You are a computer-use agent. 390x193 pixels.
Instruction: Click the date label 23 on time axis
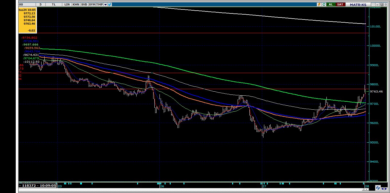tap(60, 186)
